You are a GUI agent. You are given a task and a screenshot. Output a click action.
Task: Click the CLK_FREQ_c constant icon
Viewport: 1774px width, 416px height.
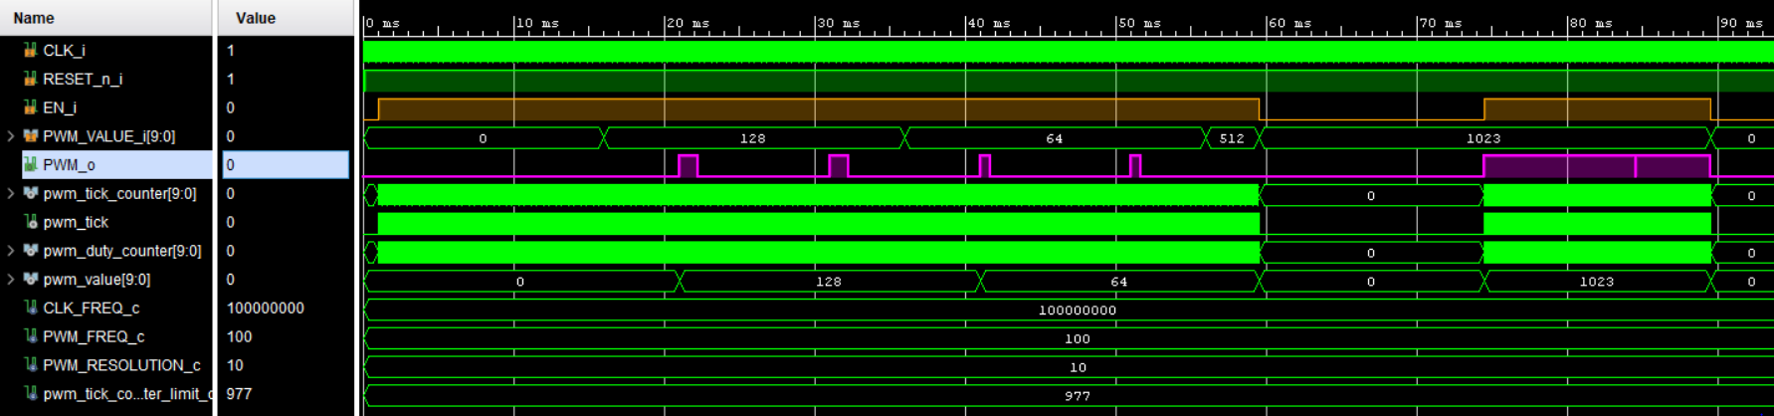tap(30, 309)
